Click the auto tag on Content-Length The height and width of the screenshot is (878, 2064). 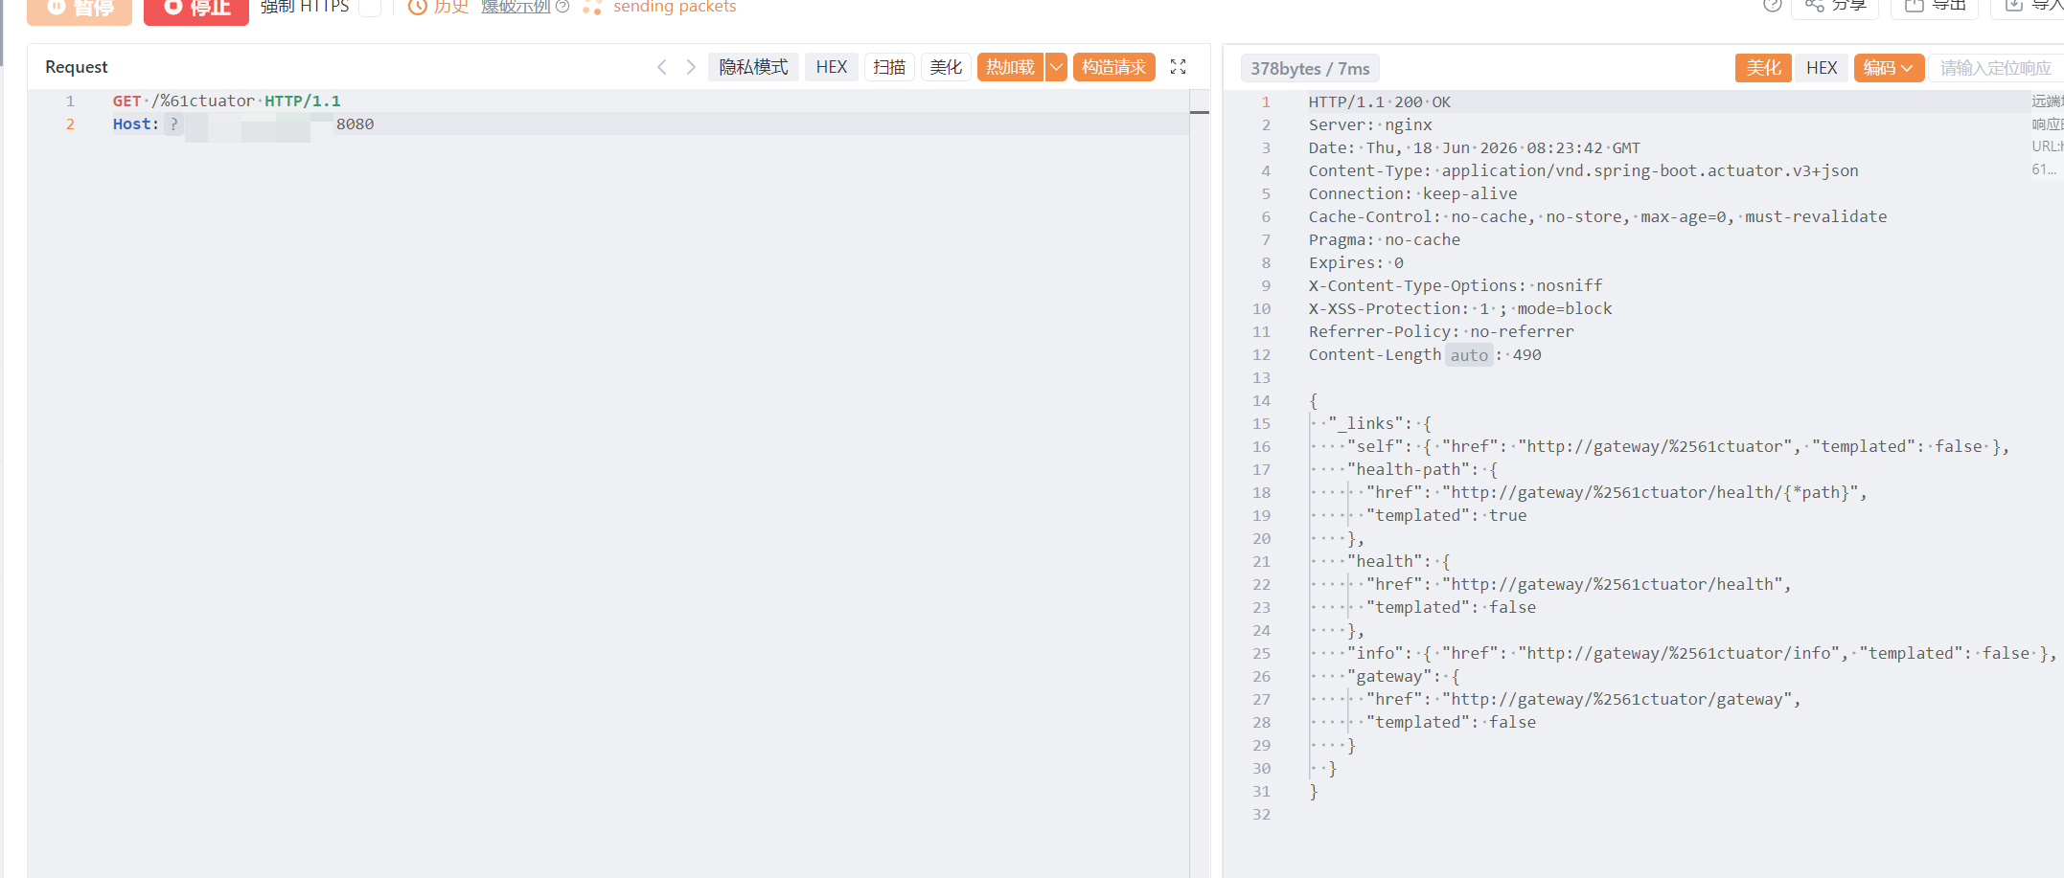click(x=1469, y=355)
